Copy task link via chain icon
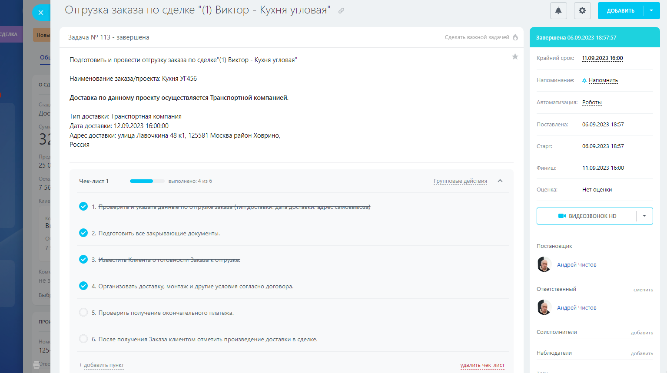This screenshot has height=373, width=667. [x=342, y=11]
